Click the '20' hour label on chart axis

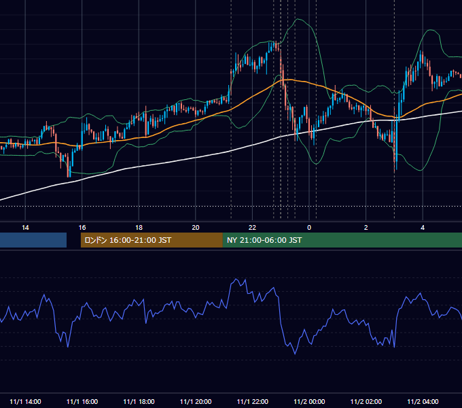[196, 228]
